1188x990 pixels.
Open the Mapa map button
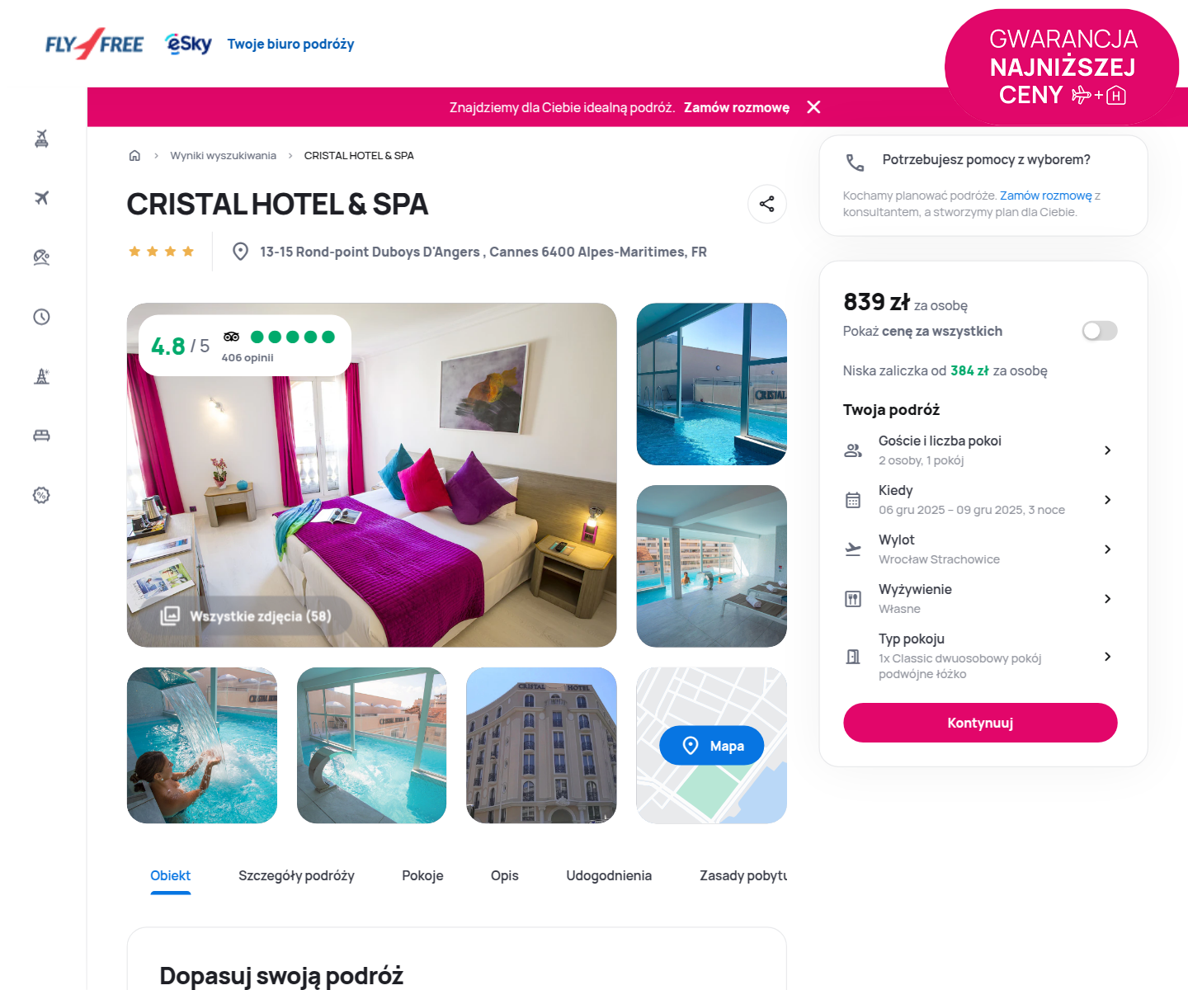pos(711,746)
